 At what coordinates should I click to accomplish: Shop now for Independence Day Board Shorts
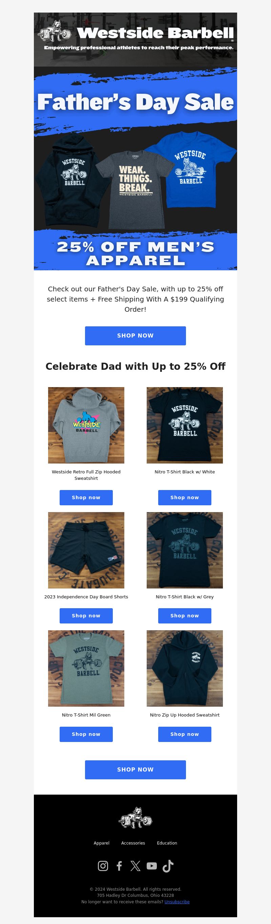pos(86,616)
